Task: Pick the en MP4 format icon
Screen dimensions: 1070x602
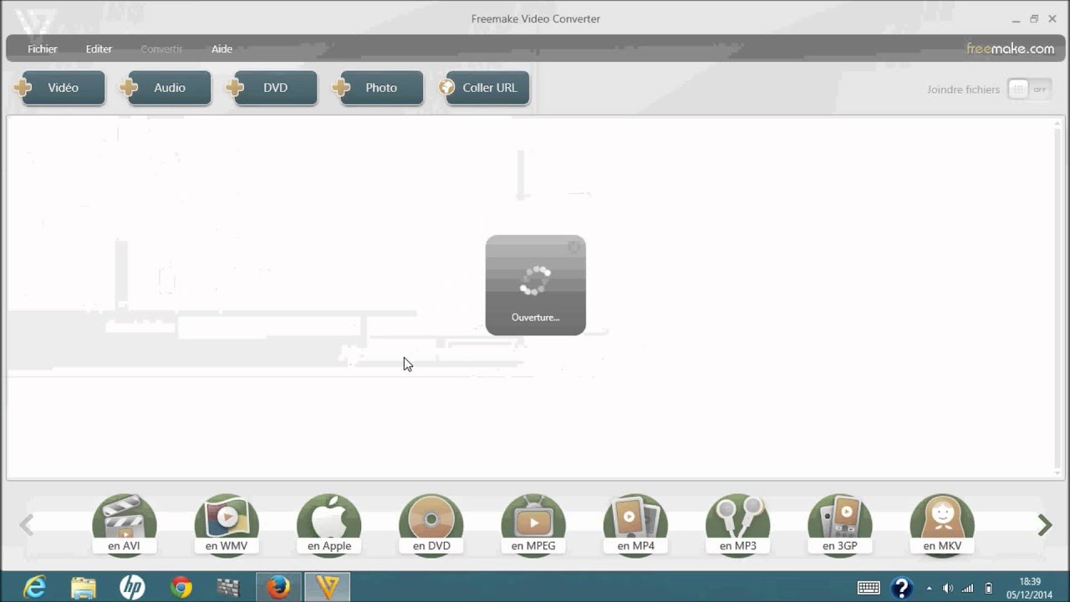Action: 635,524
